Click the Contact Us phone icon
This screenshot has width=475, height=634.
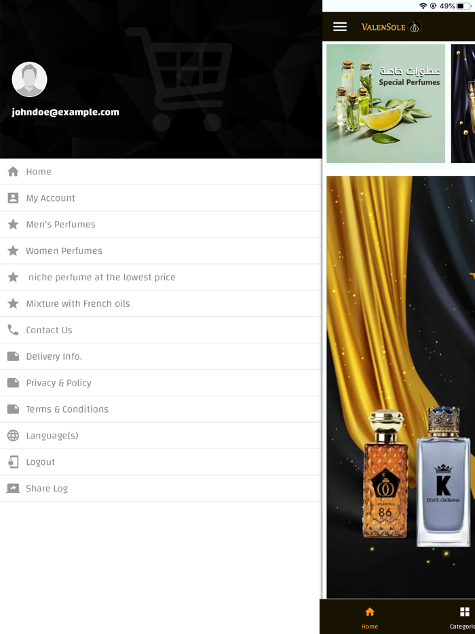point(13,330)
